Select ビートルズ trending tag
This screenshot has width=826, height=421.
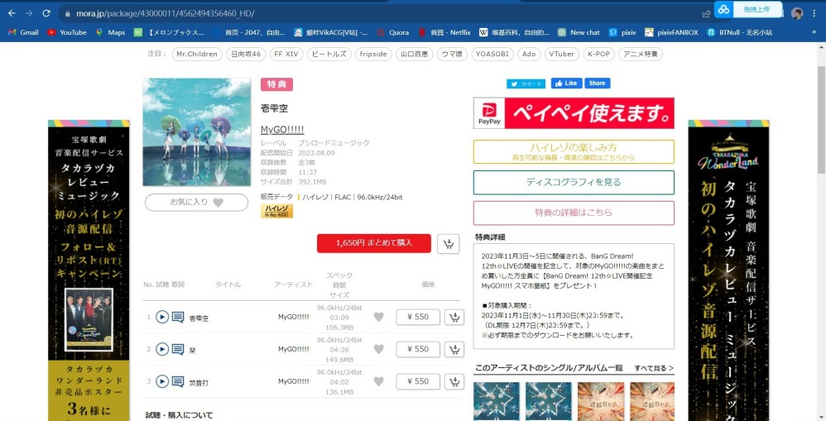coord(329,55)
